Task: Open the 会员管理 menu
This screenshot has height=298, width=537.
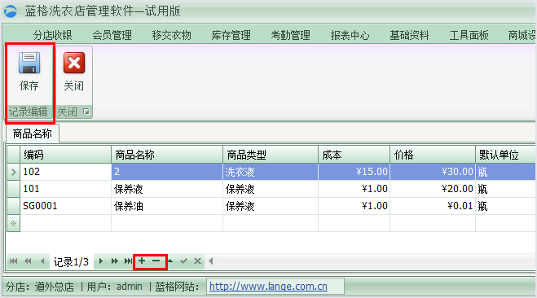Action: pyautogui.click(x=112, y=35)
